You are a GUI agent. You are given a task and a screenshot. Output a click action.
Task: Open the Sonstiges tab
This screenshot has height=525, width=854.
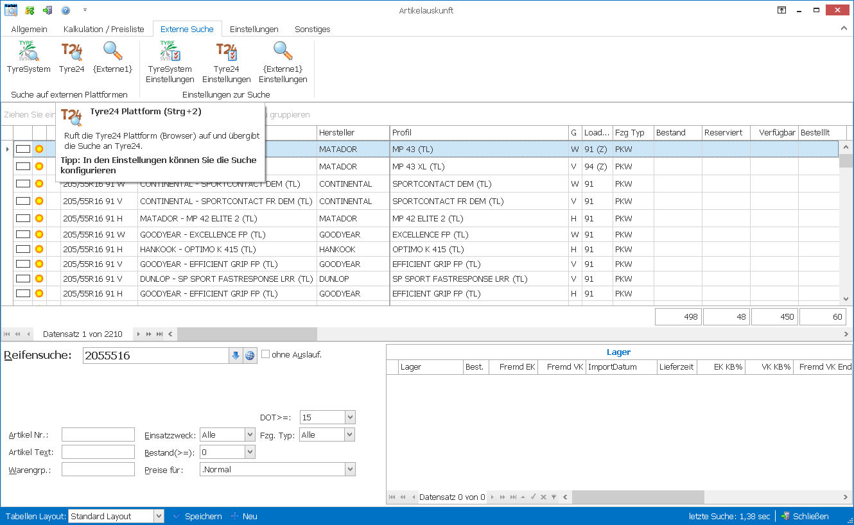(313, 29)
